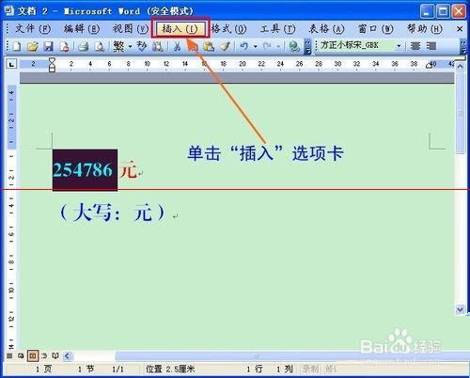This screenshot has width=470, height=378.
Task: Click the （大写：元） line of text
Action: (x=112, y=213)
